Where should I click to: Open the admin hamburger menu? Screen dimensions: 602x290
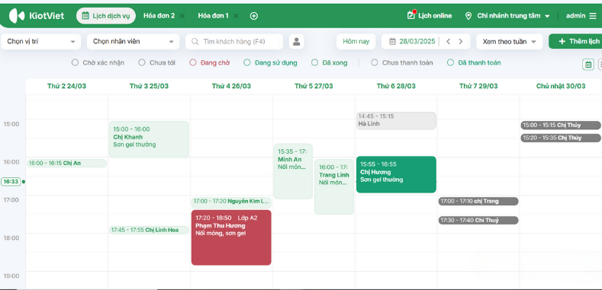593,16
